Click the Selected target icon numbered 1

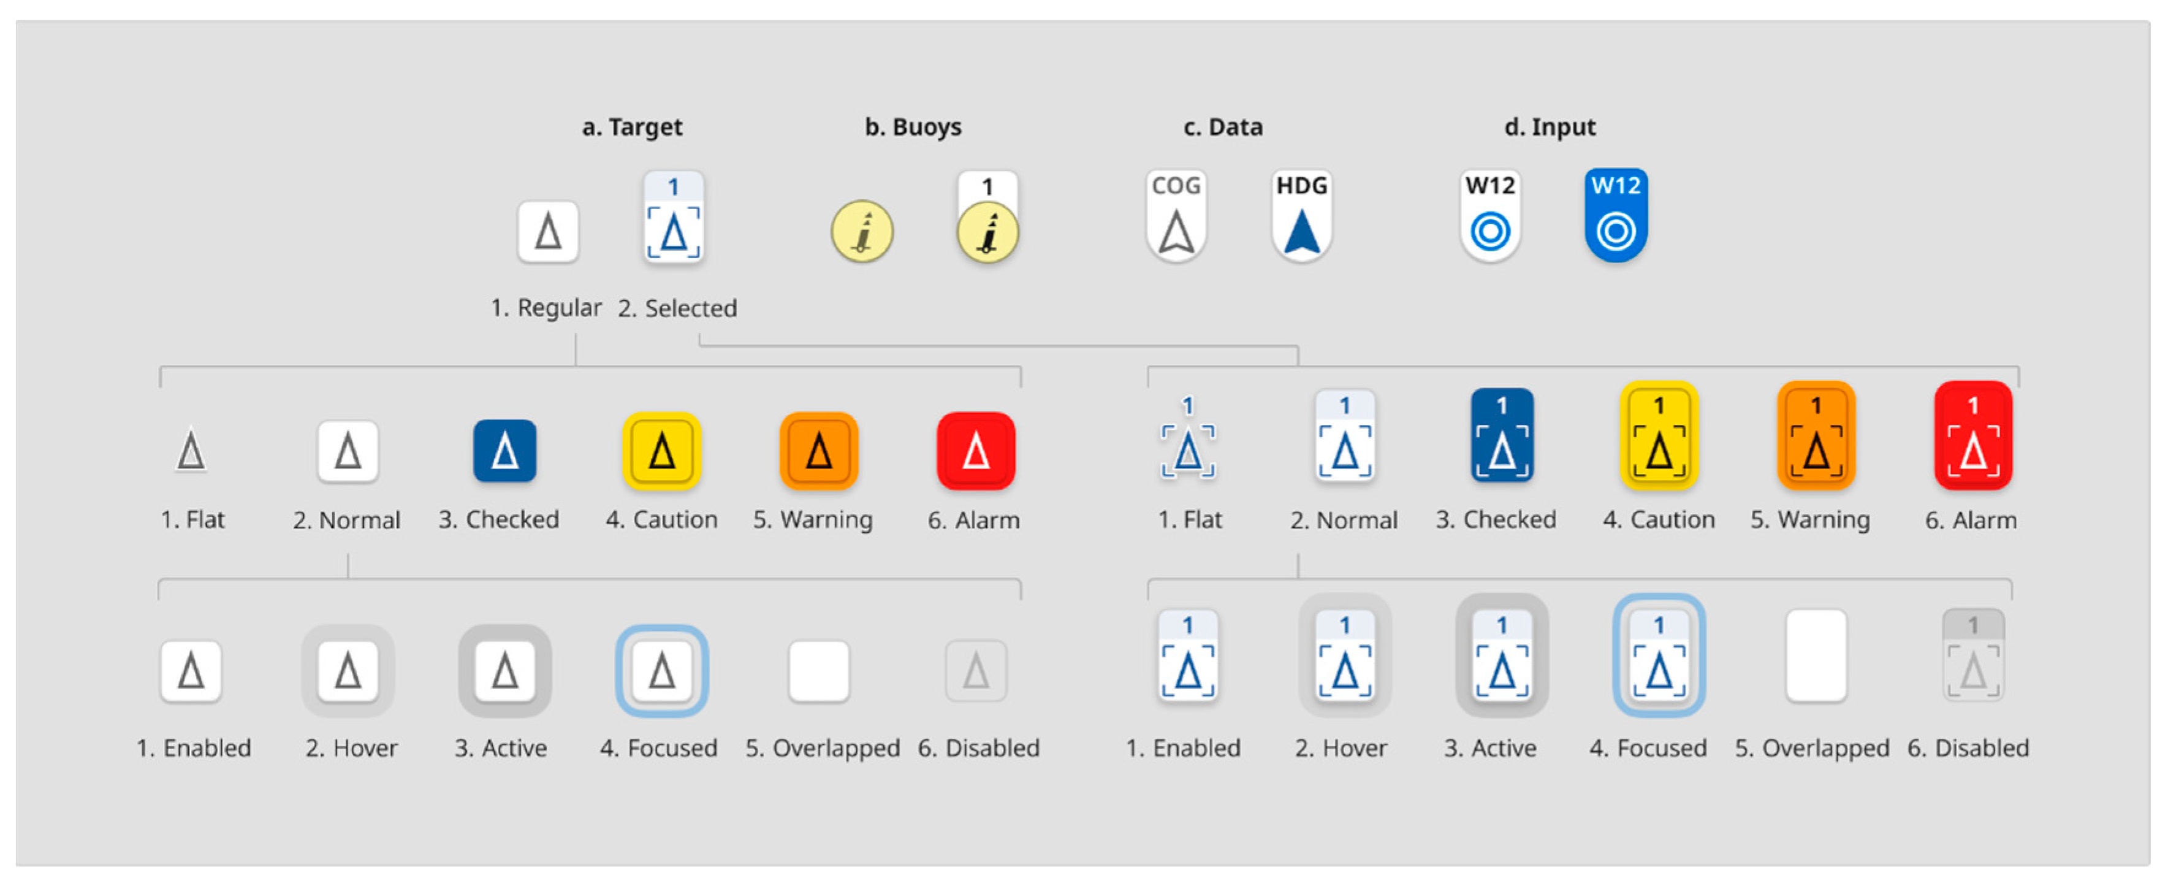[673, 218]
